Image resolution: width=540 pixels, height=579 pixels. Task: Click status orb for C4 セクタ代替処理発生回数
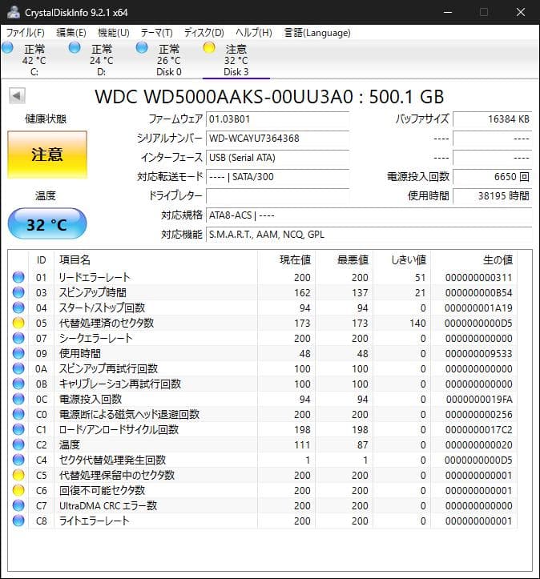(x=18, y=460)
